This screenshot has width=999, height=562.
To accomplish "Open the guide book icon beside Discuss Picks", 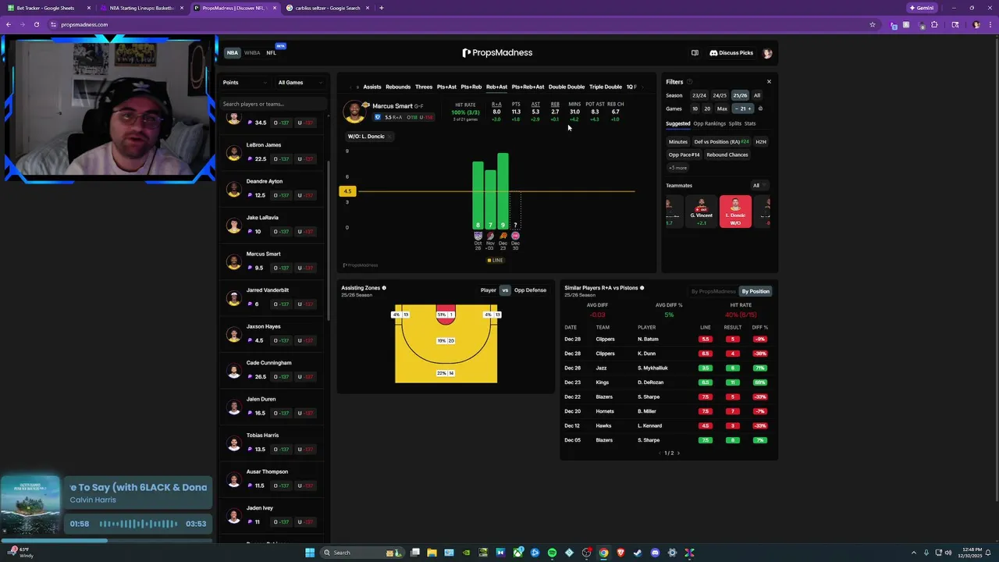I will click(x=695, y=53).
